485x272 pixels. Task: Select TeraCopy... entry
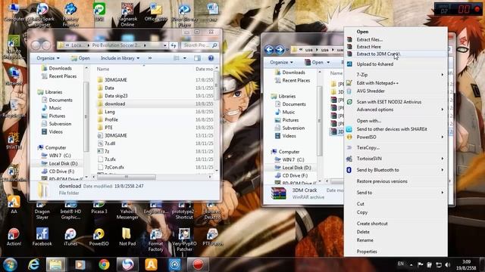coord(368,148)
